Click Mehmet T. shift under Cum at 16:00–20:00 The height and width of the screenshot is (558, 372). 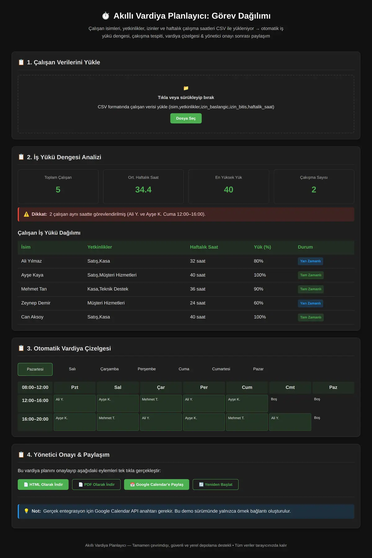click(x=247, y=422)
